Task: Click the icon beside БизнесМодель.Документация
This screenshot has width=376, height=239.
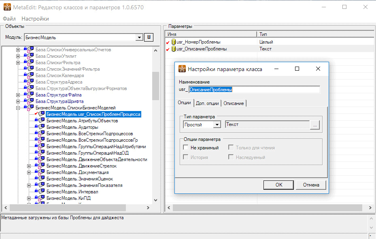Action: (x=42, y=172)
